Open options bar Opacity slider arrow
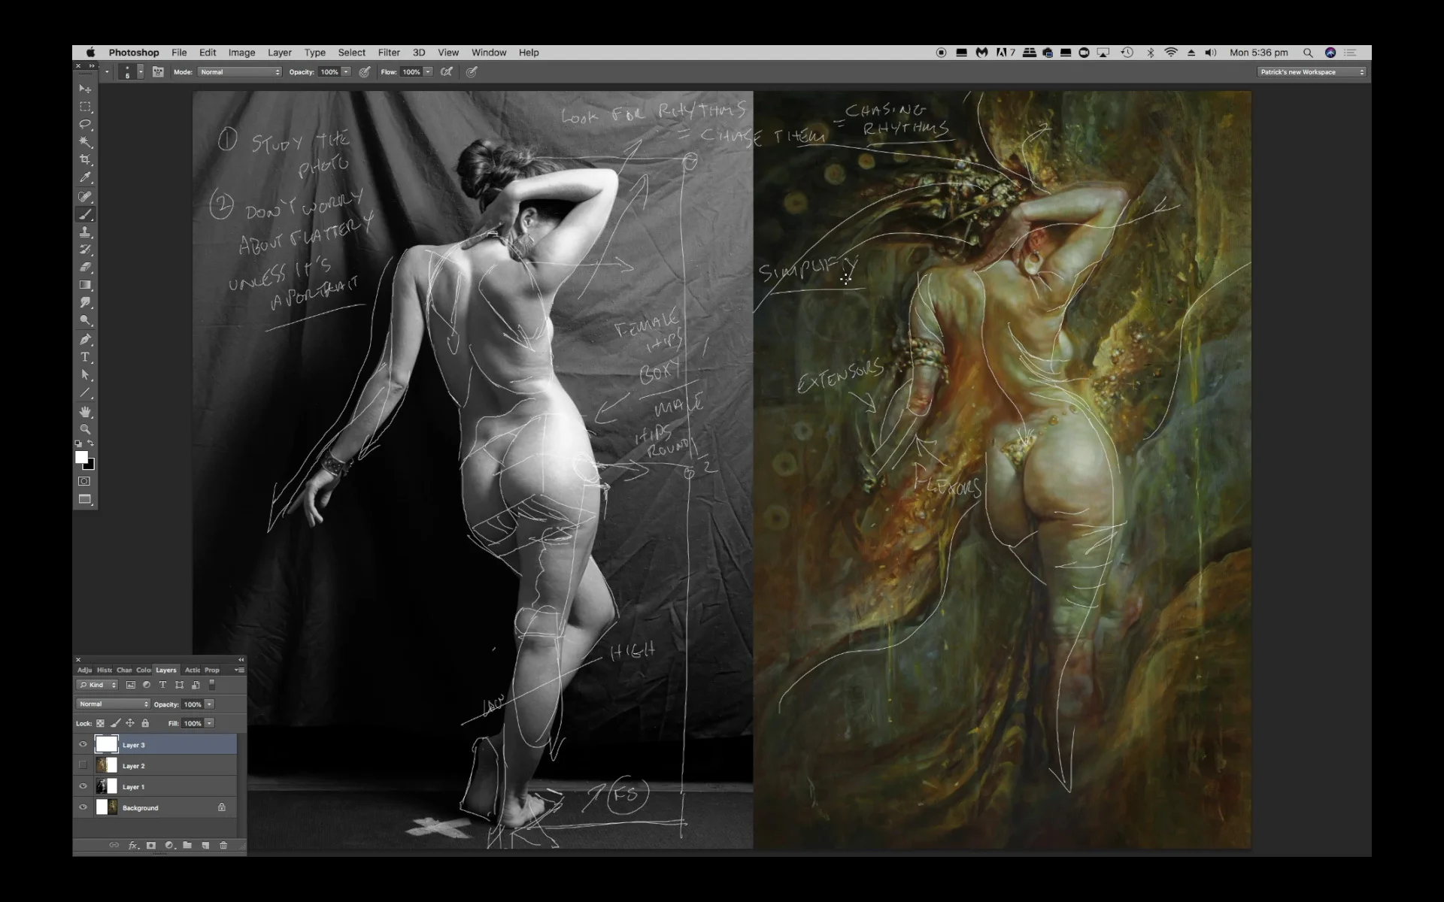 [x=346, y=72]
